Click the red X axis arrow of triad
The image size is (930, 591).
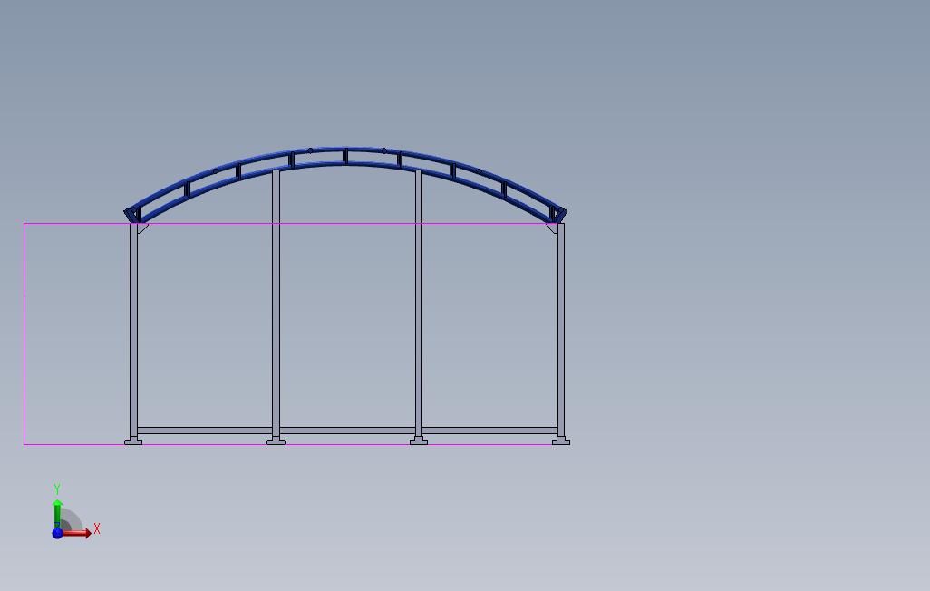77,533
